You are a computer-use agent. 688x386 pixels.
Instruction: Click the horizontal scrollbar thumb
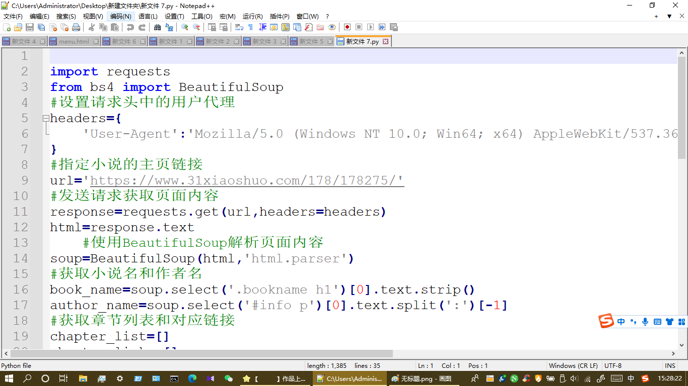pyautogui.click(x=201, y=354)
